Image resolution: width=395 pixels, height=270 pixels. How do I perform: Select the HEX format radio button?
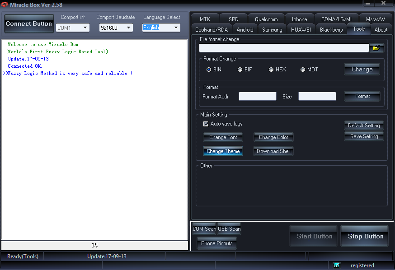pos(271,70)
